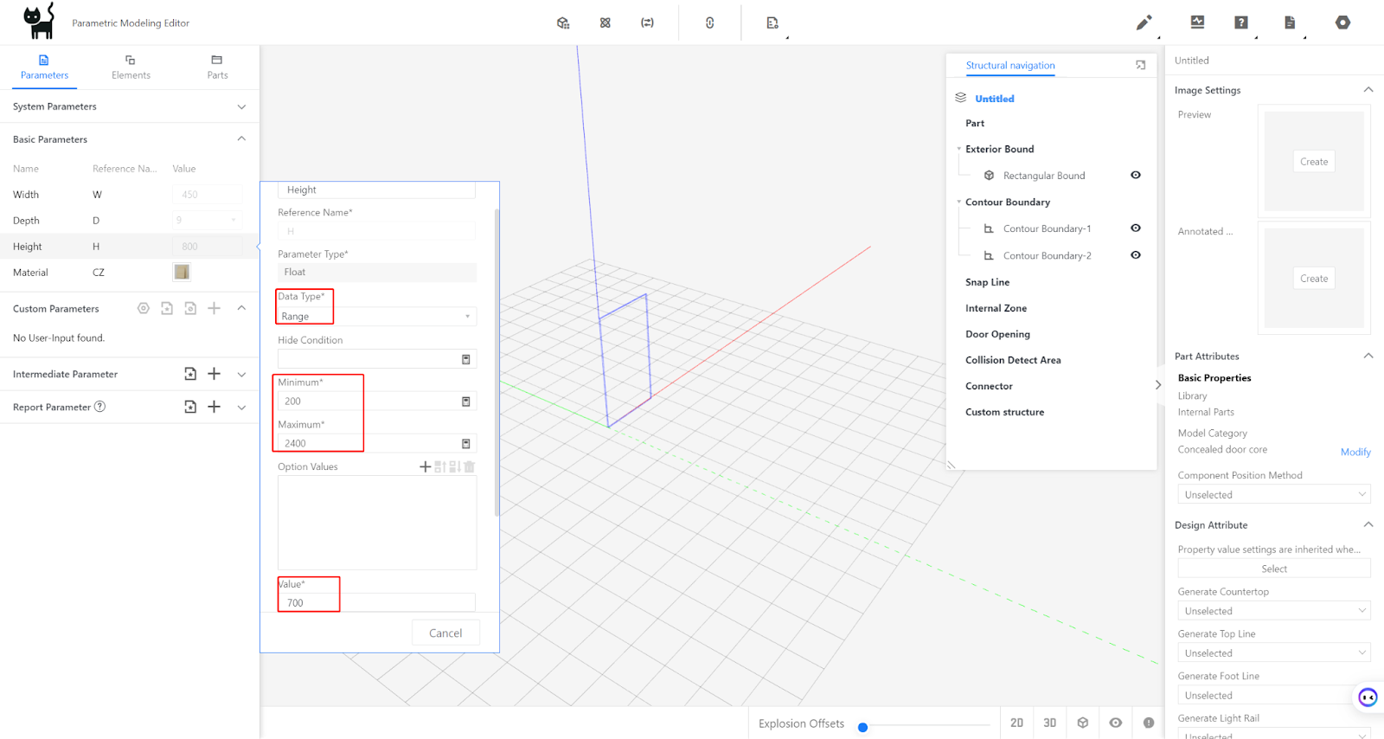Click the help question mark icon in top bar
1384x739 pixels.
coord(1241,22)
